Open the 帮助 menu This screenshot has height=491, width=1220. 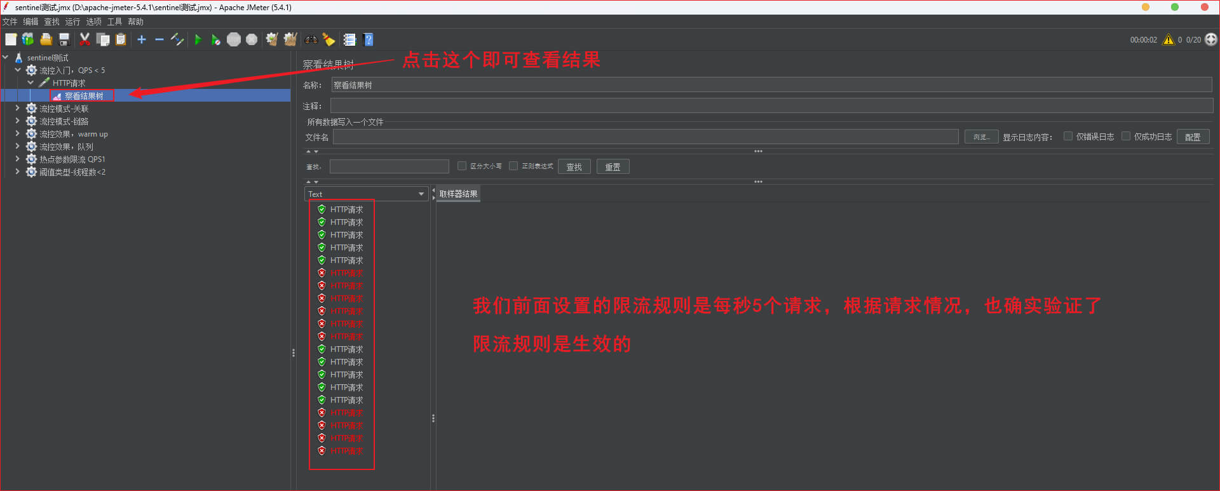pos(135,22)
